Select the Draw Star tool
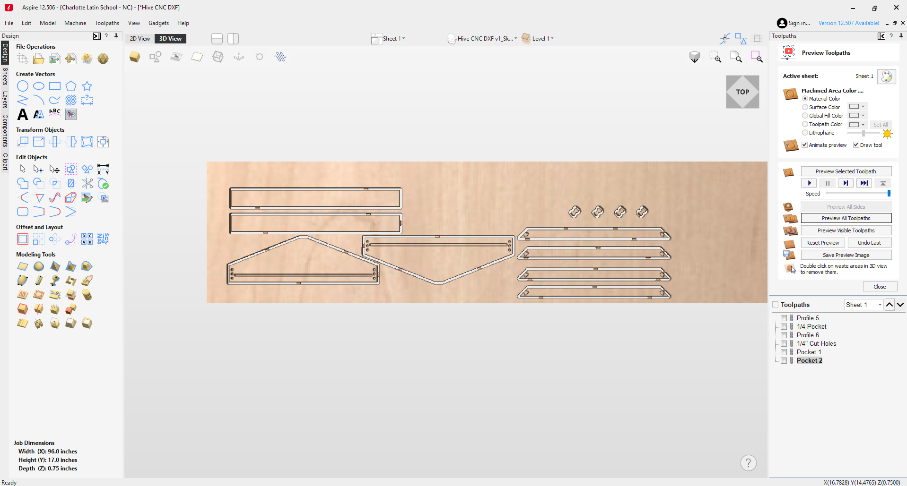This screenshot has height=486, width=907. coord(87,86)
